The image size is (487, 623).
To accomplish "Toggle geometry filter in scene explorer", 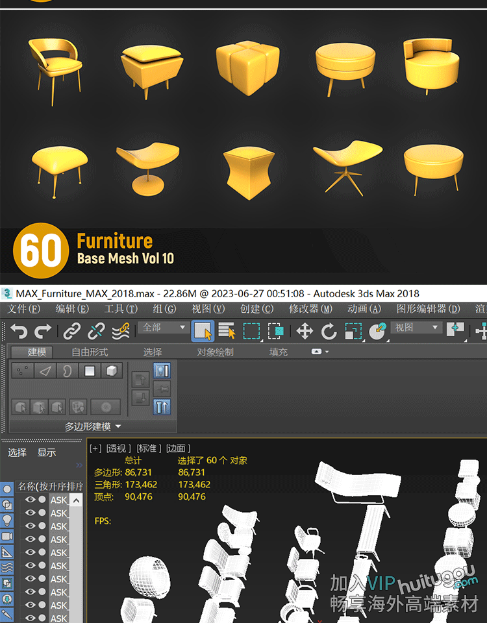I will [7, 489].
